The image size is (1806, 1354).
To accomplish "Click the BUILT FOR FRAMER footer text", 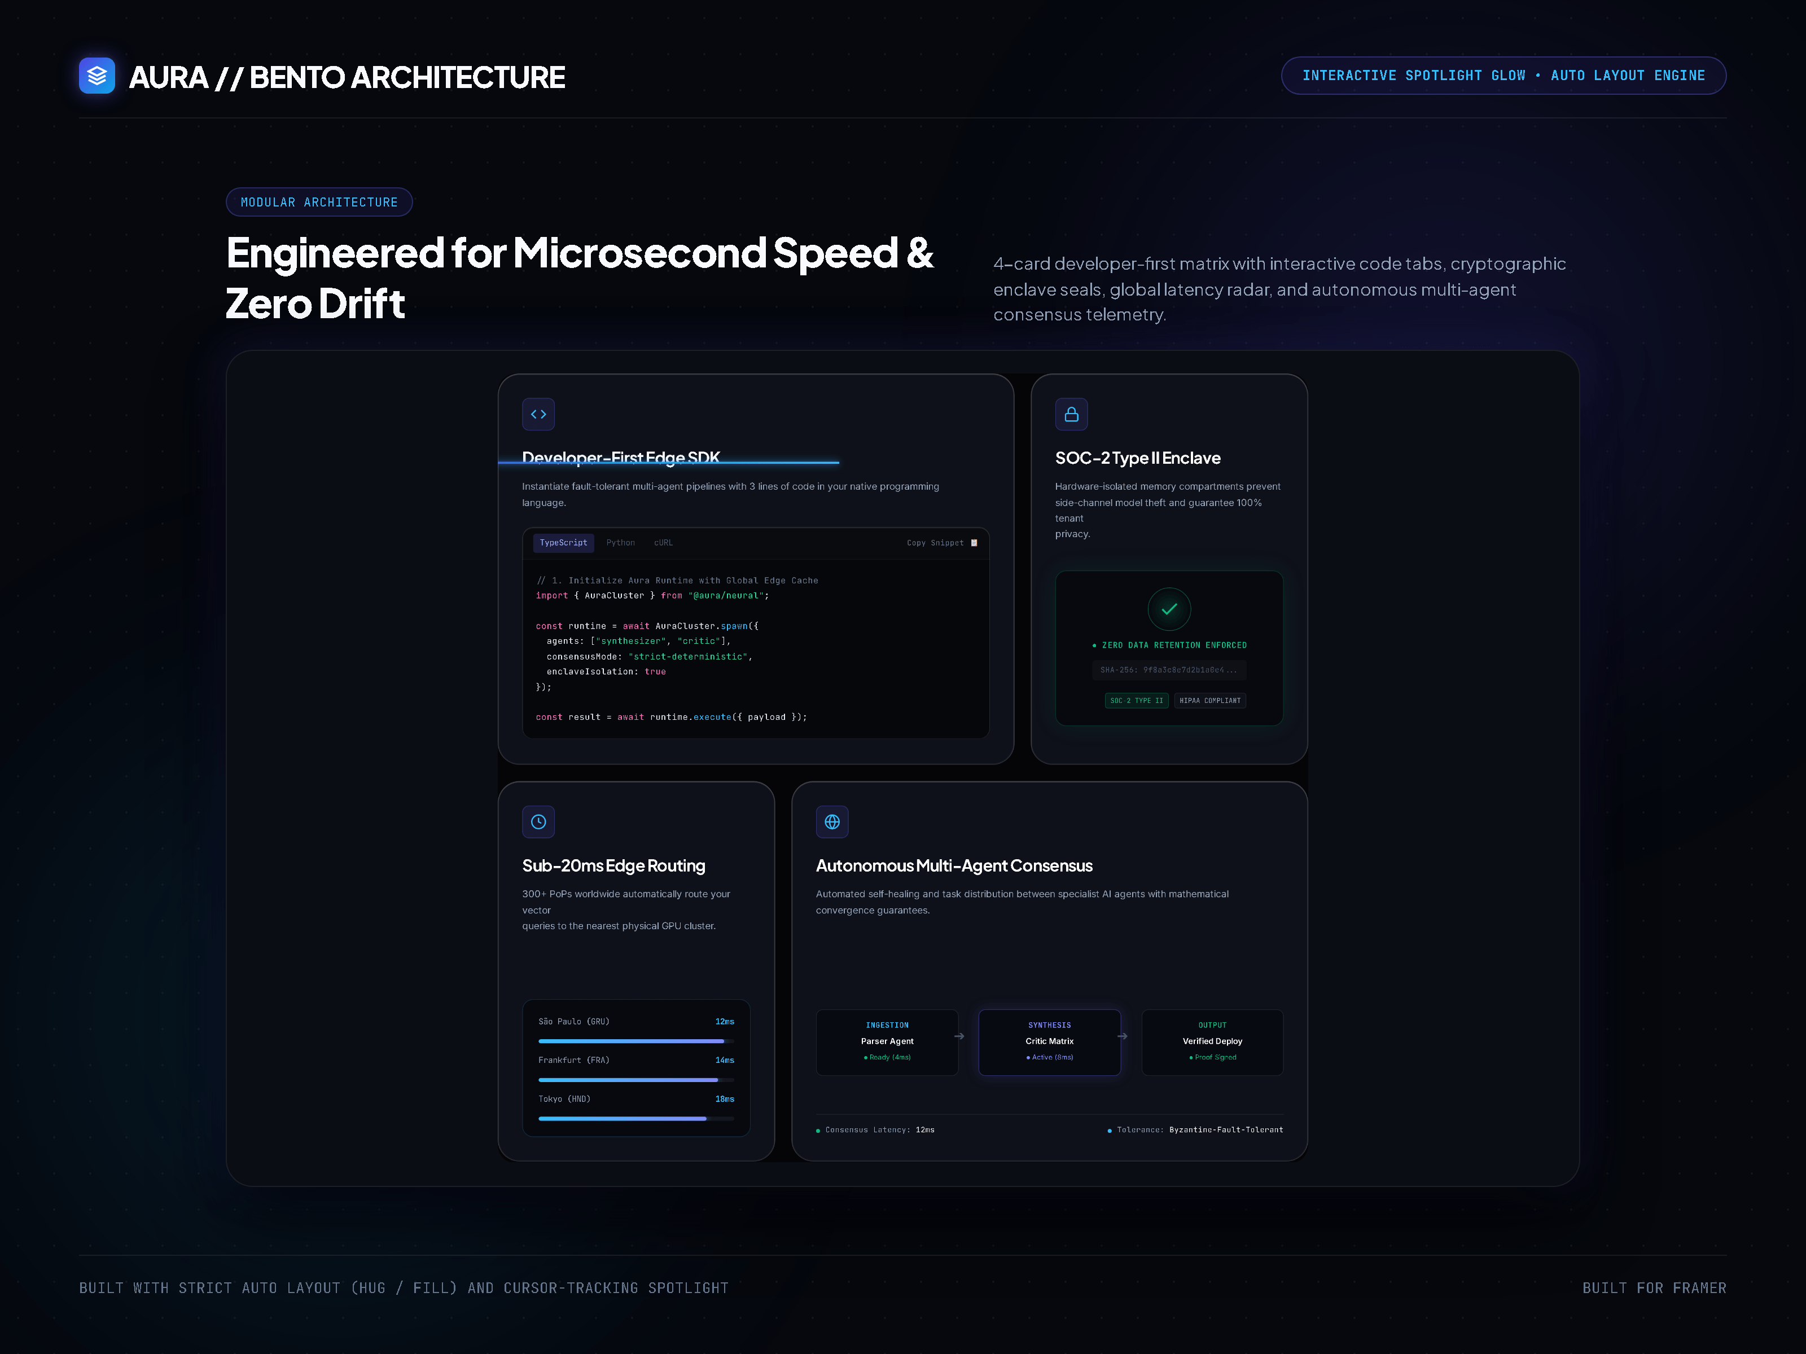I will click(x=1654, y=1288).
